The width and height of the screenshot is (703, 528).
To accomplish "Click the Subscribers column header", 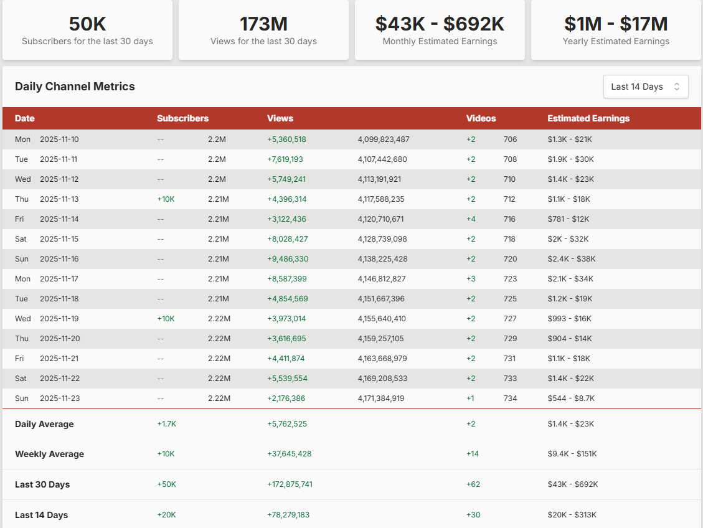I will [182, 118].
